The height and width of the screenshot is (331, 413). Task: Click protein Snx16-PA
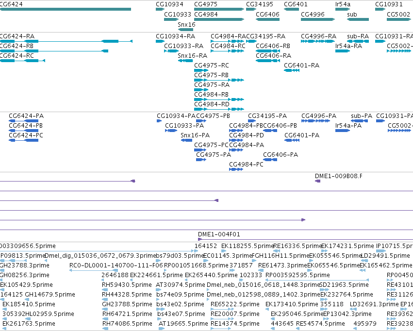pos(186,140)
